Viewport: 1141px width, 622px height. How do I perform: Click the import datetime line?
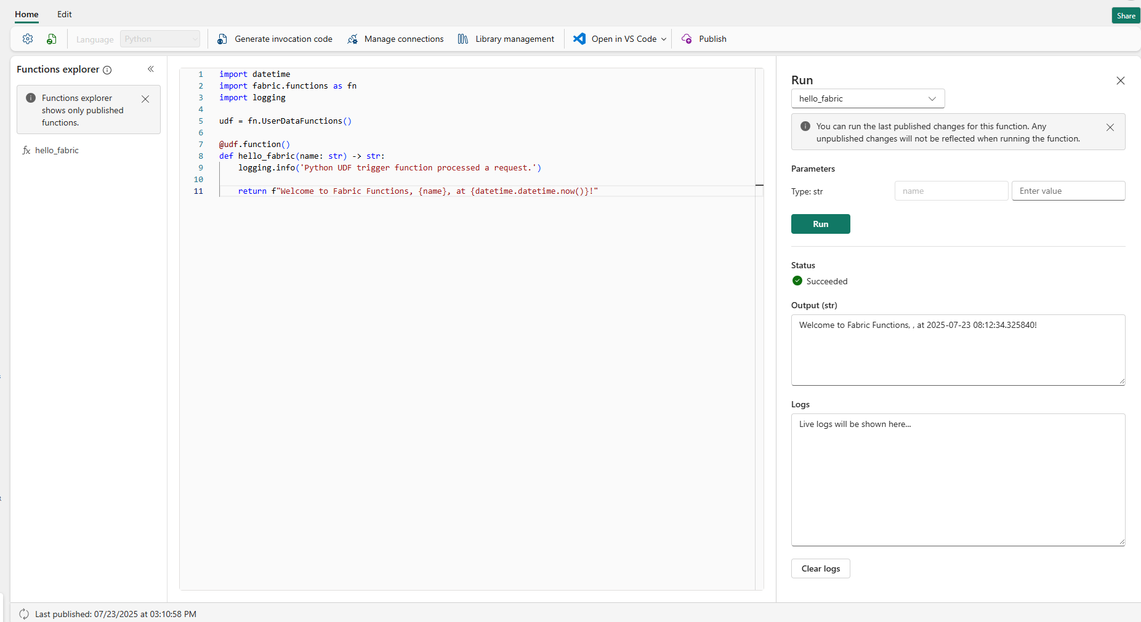254,74
